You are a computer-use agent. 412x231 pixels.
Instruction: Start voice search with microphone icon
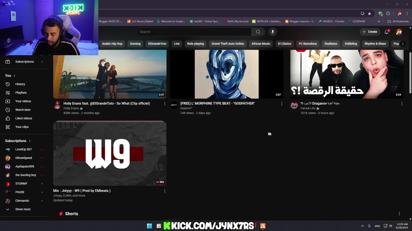(273, 32)
